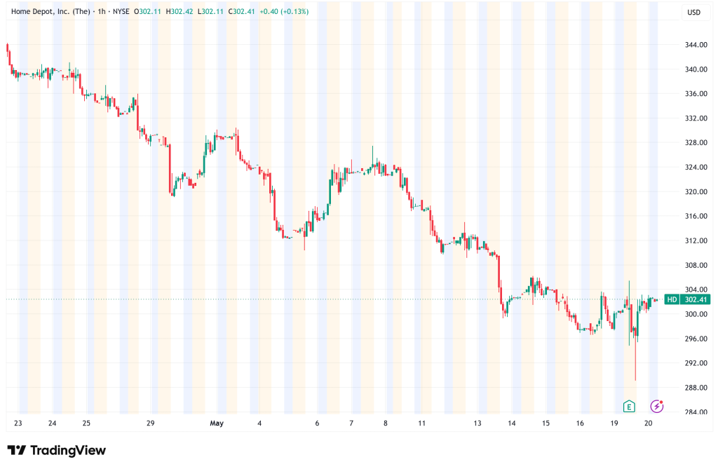Click the 300.00 price axis label

coord(696,314)
